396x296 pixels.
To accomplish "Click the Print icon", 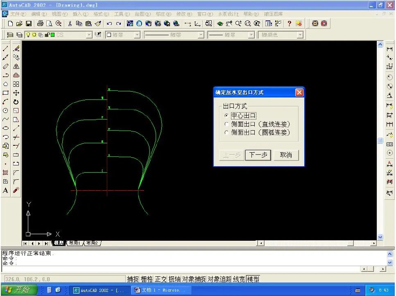I will [40, 23].
